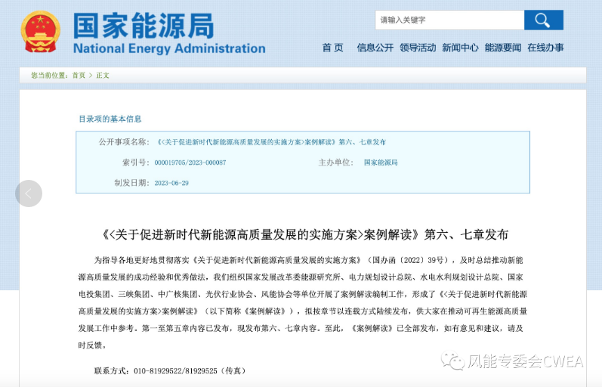602x387 pixels.
Task: Click the issue date 2023-06-29
Action: (171, 183)
